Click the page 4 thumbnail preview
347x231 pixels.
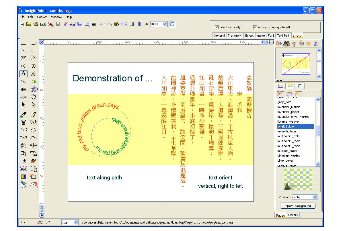[x=296, y=64]
